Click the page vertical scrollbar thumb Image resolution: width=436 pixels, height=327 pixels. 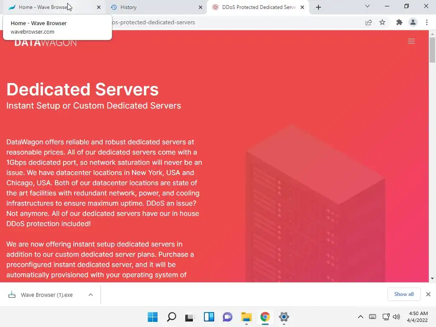tap(432, 50)
